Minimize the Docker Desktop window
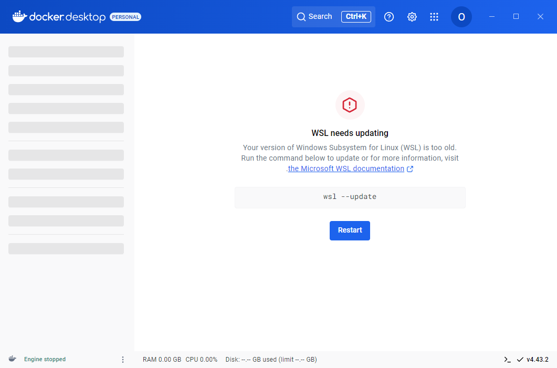557x368 pixels. (492, 17)
